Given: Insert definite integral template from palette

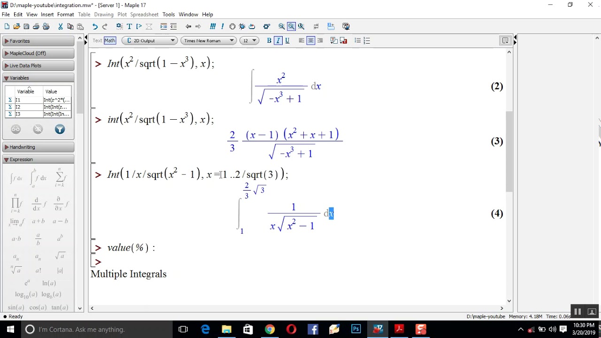Looking at the screenshot, I should (x=39, y=178).
